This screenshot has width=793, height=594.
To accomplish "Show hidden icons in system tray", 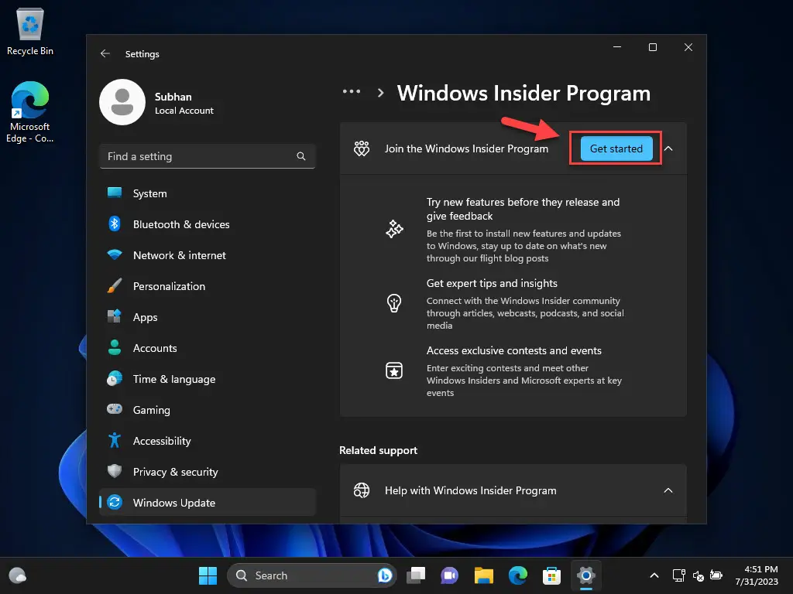I will 654,575.
